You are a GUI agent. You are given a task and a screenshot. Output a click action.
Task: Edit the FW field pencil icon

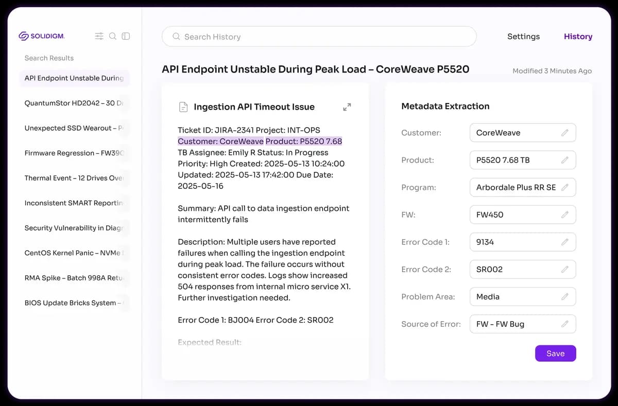(x=565, y=215)
